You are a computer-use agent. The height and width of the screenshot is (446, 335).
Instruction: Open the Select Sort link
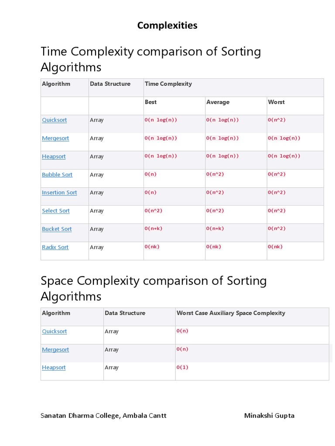[x=56, y=211]
